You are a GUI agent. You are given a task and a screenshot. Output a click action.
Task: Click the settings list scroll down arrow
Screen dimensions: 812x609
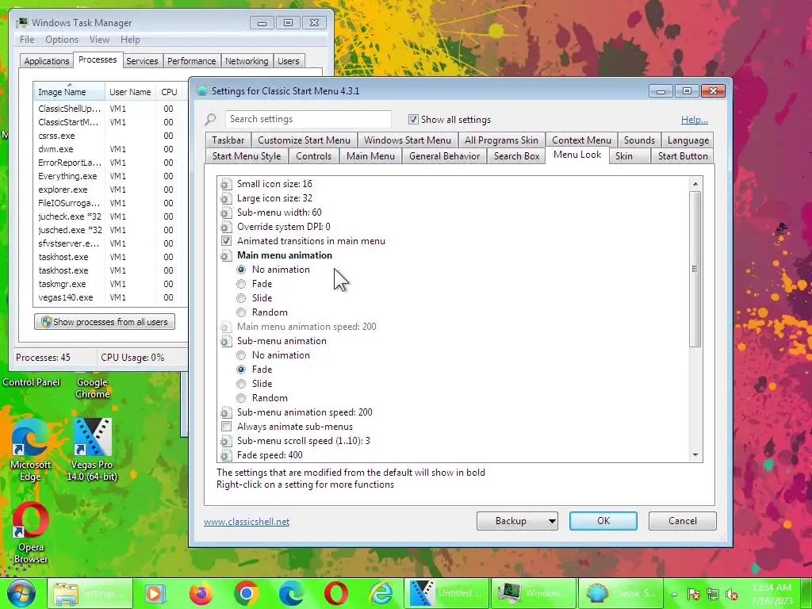(x=695, y=455)
